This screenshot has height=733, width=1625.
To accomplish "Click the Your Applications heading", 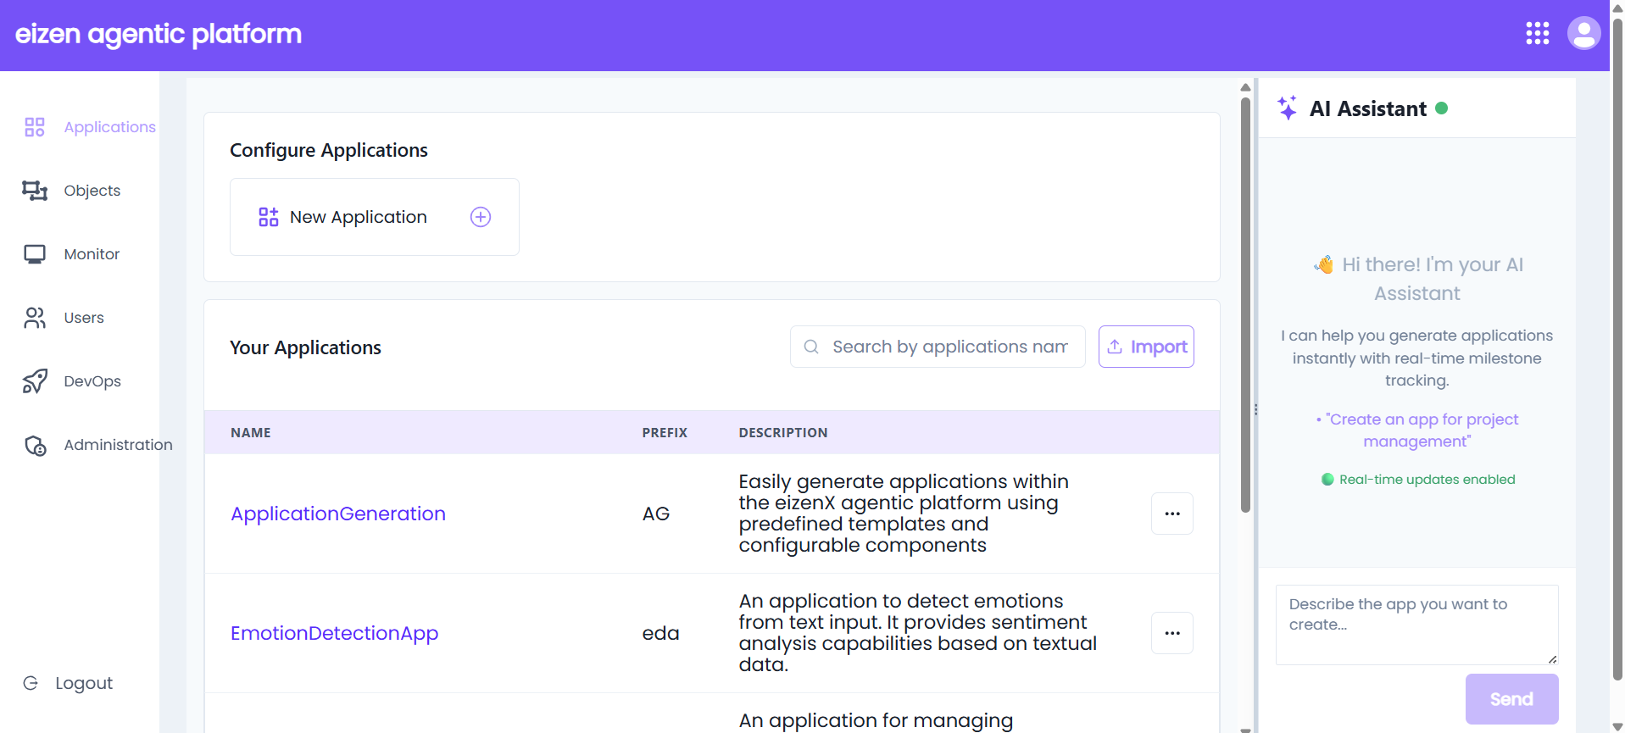I will pyautogui.click(x=305, y=347).
